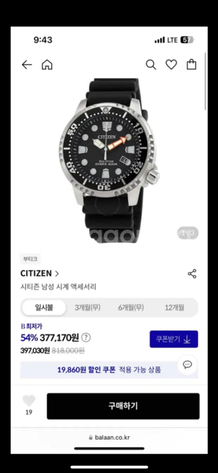The image size is (218, 473).
Task: Tap the Citizen watch product image
Action: 109,160
